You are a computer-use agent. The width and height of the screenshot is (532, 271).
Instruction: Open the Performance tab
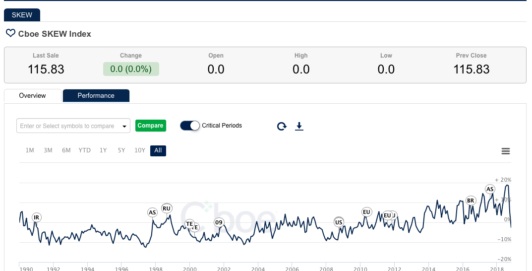pyautogui.click(x=96, y=96)
